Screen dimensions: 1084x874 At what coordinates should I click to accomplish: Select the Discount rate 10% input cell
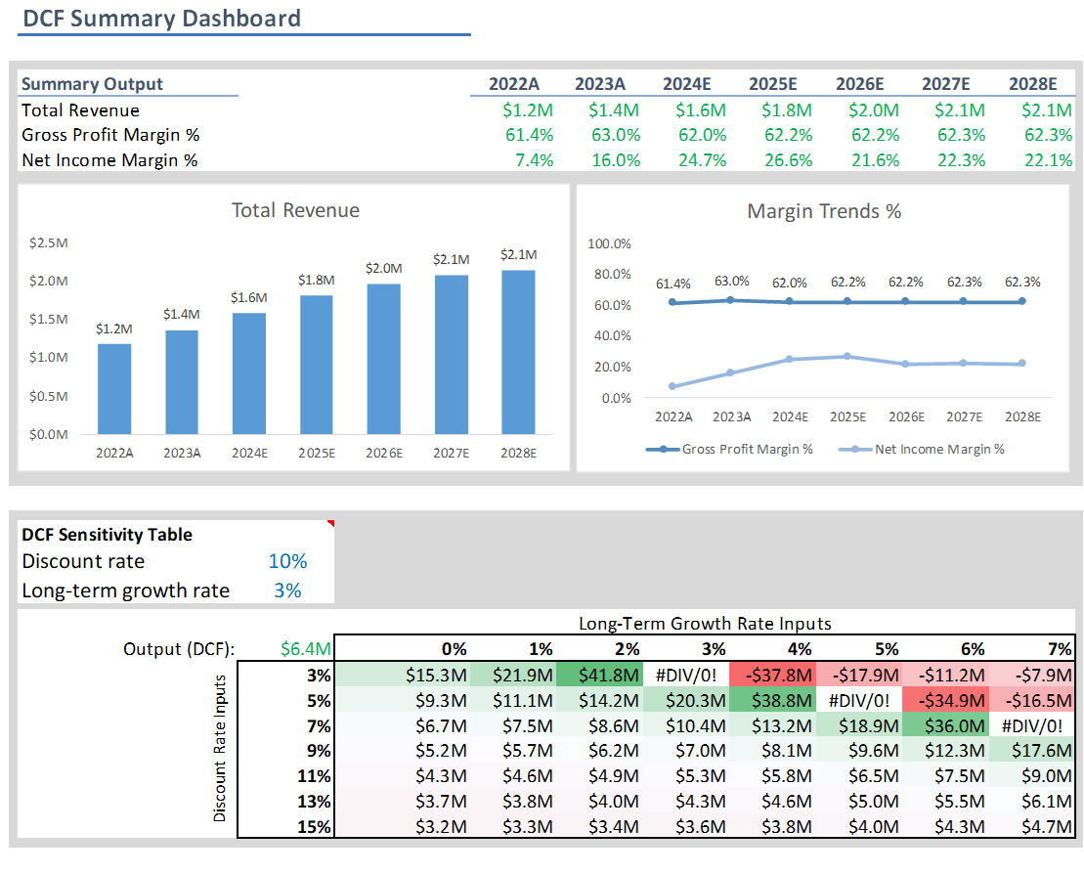click(287, 561)
